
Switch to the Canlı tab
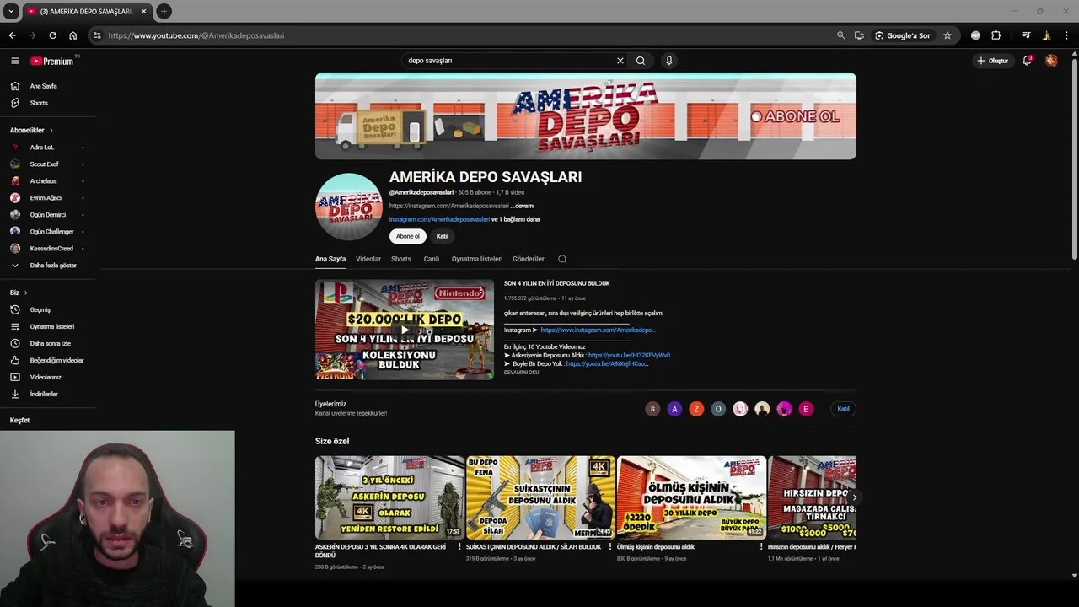432,259
